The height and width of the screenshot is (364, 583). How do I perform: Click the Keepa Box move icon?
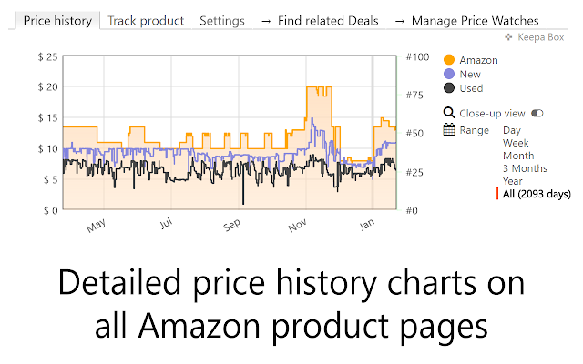508,37
